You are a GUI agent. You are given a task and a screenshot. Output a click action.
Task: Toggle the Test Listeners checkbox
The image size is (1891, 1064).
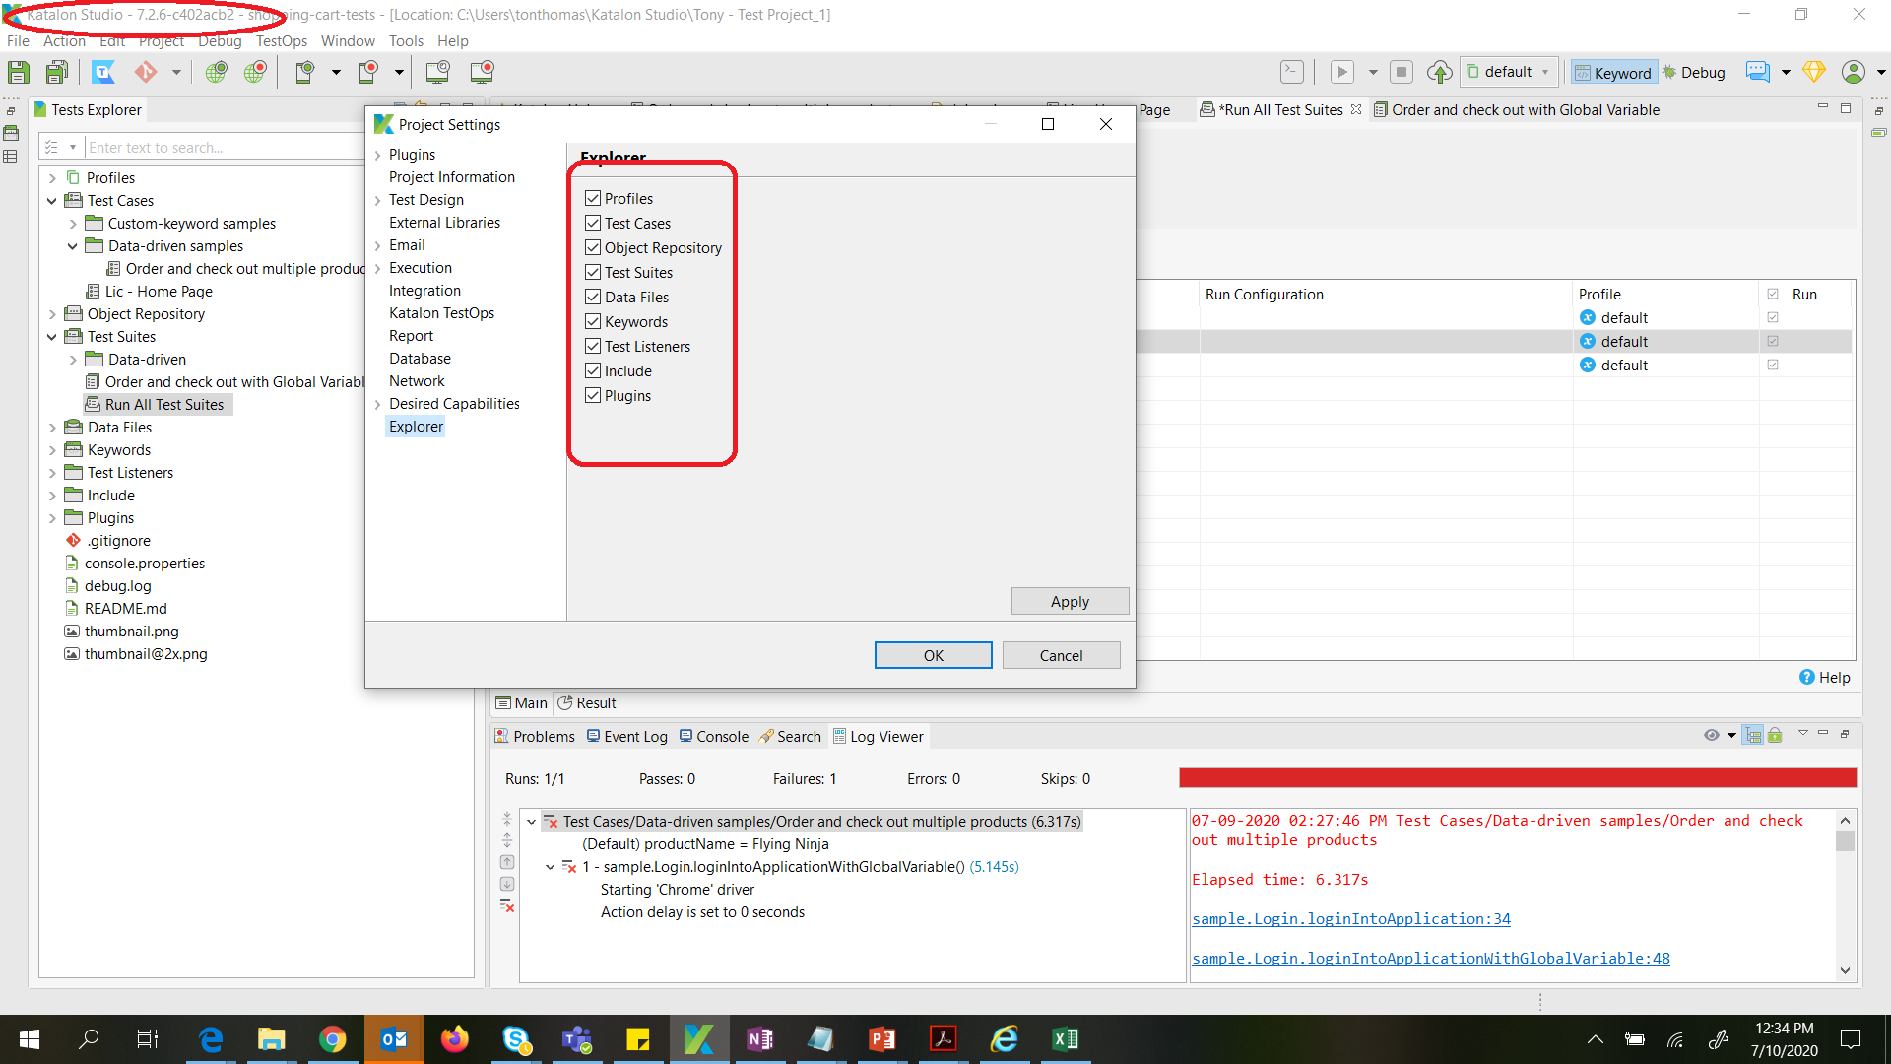click(593, 346)
